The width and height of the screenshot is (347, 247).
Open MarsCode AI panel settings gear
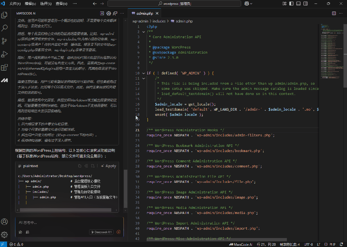point(109,13)
